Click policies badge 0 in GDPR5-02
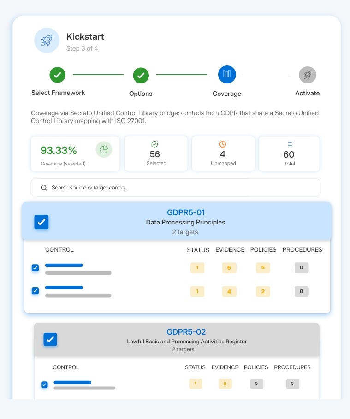Image resolution: width=350 pixels, height=419 pixels. point(257,384)
